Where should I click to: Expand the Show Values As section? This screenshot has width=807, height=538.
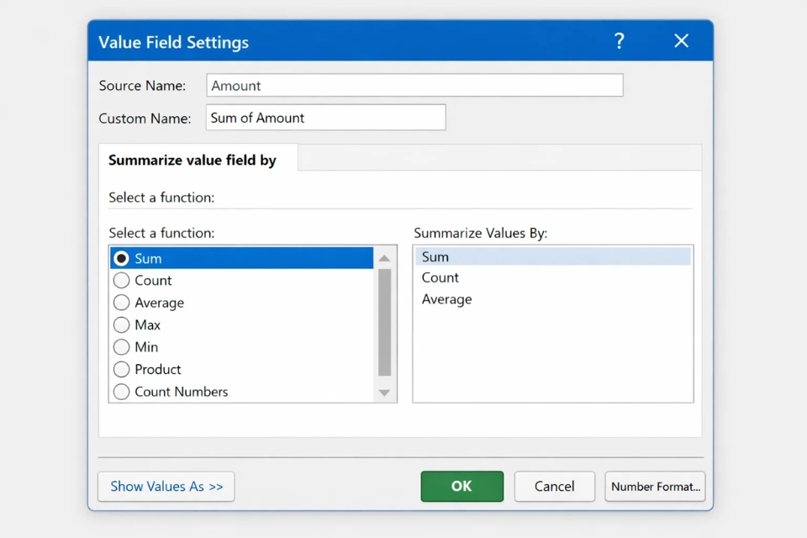tap(166, 487)
